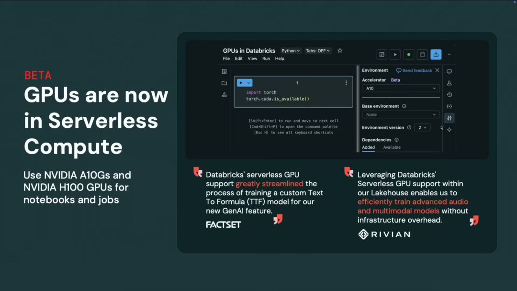Open the Tabs: OFF dropdown
This screenshot has height=291, width=517.
[317, 51]
